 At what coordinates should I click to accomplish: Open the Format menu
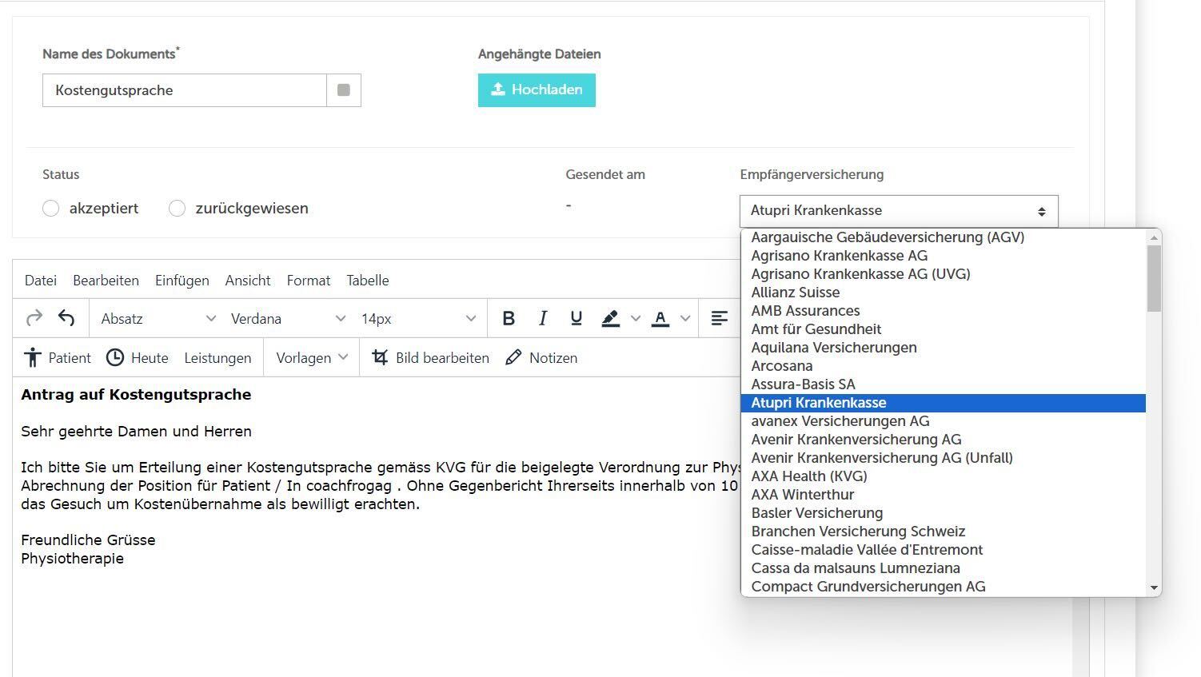[x=309, y=281]
